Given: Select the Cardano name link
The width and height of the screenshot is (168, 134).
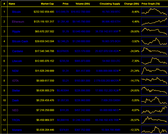Looking at the screenshot, I should [17, 51].
